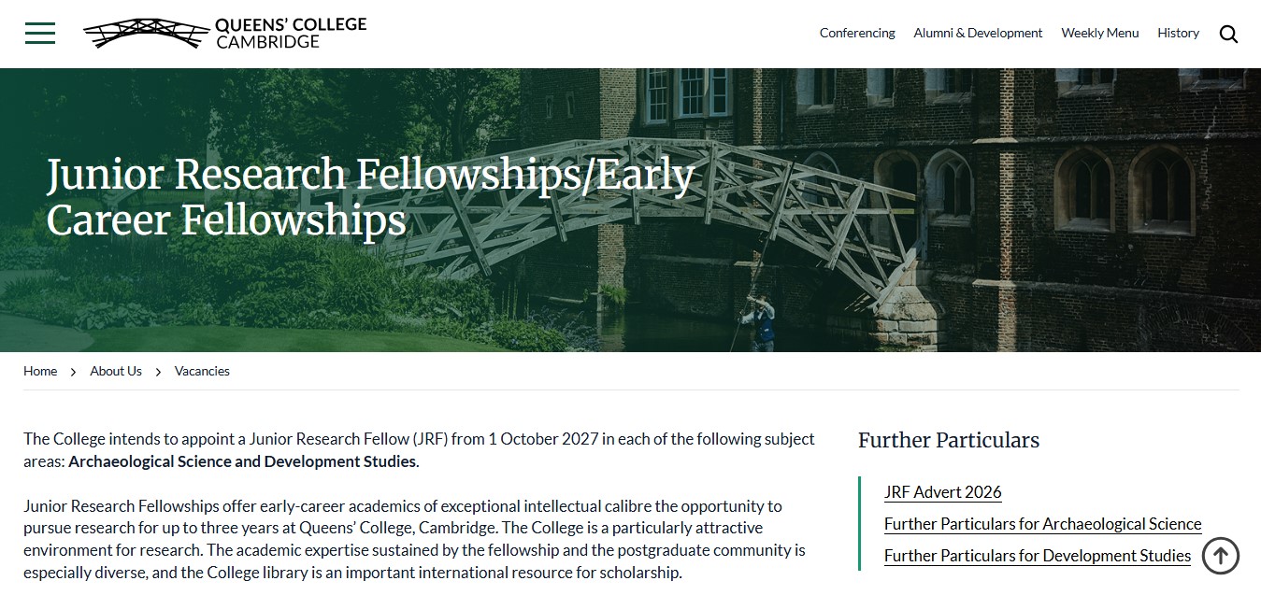Open the hamburger navigation menu
1261x595 pixels.
40,34
